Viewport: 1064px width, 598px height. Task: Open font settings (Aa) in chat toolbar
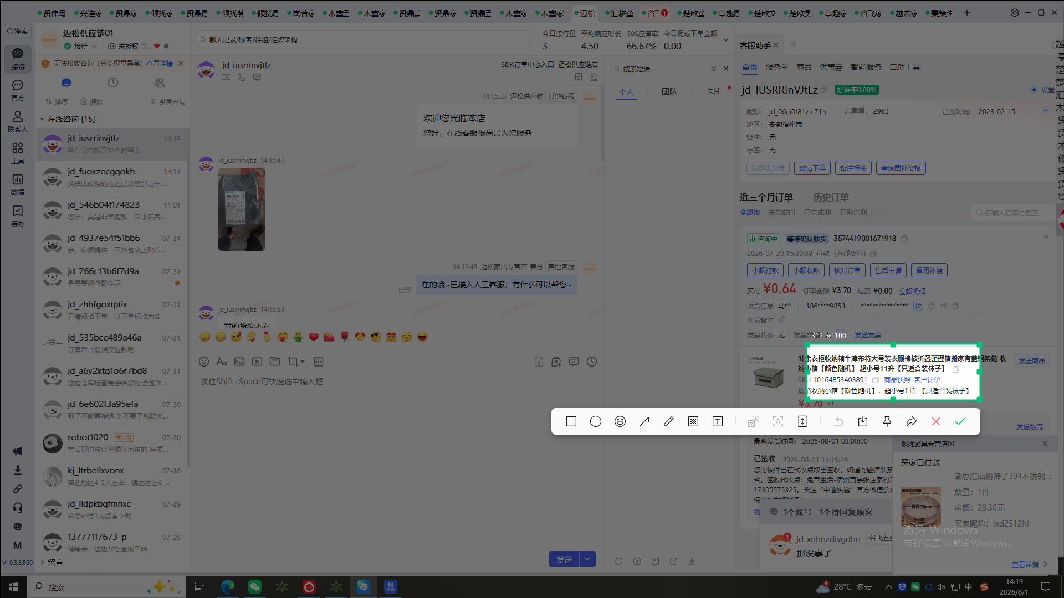(222, 362)
